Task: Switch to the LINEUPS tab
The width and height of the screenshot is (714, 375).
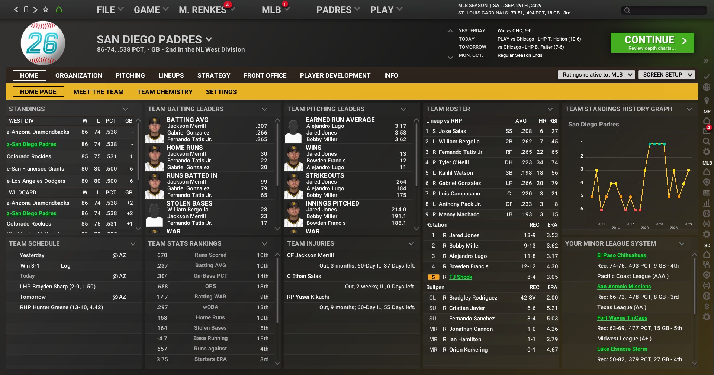Action: tap(171, 75)
